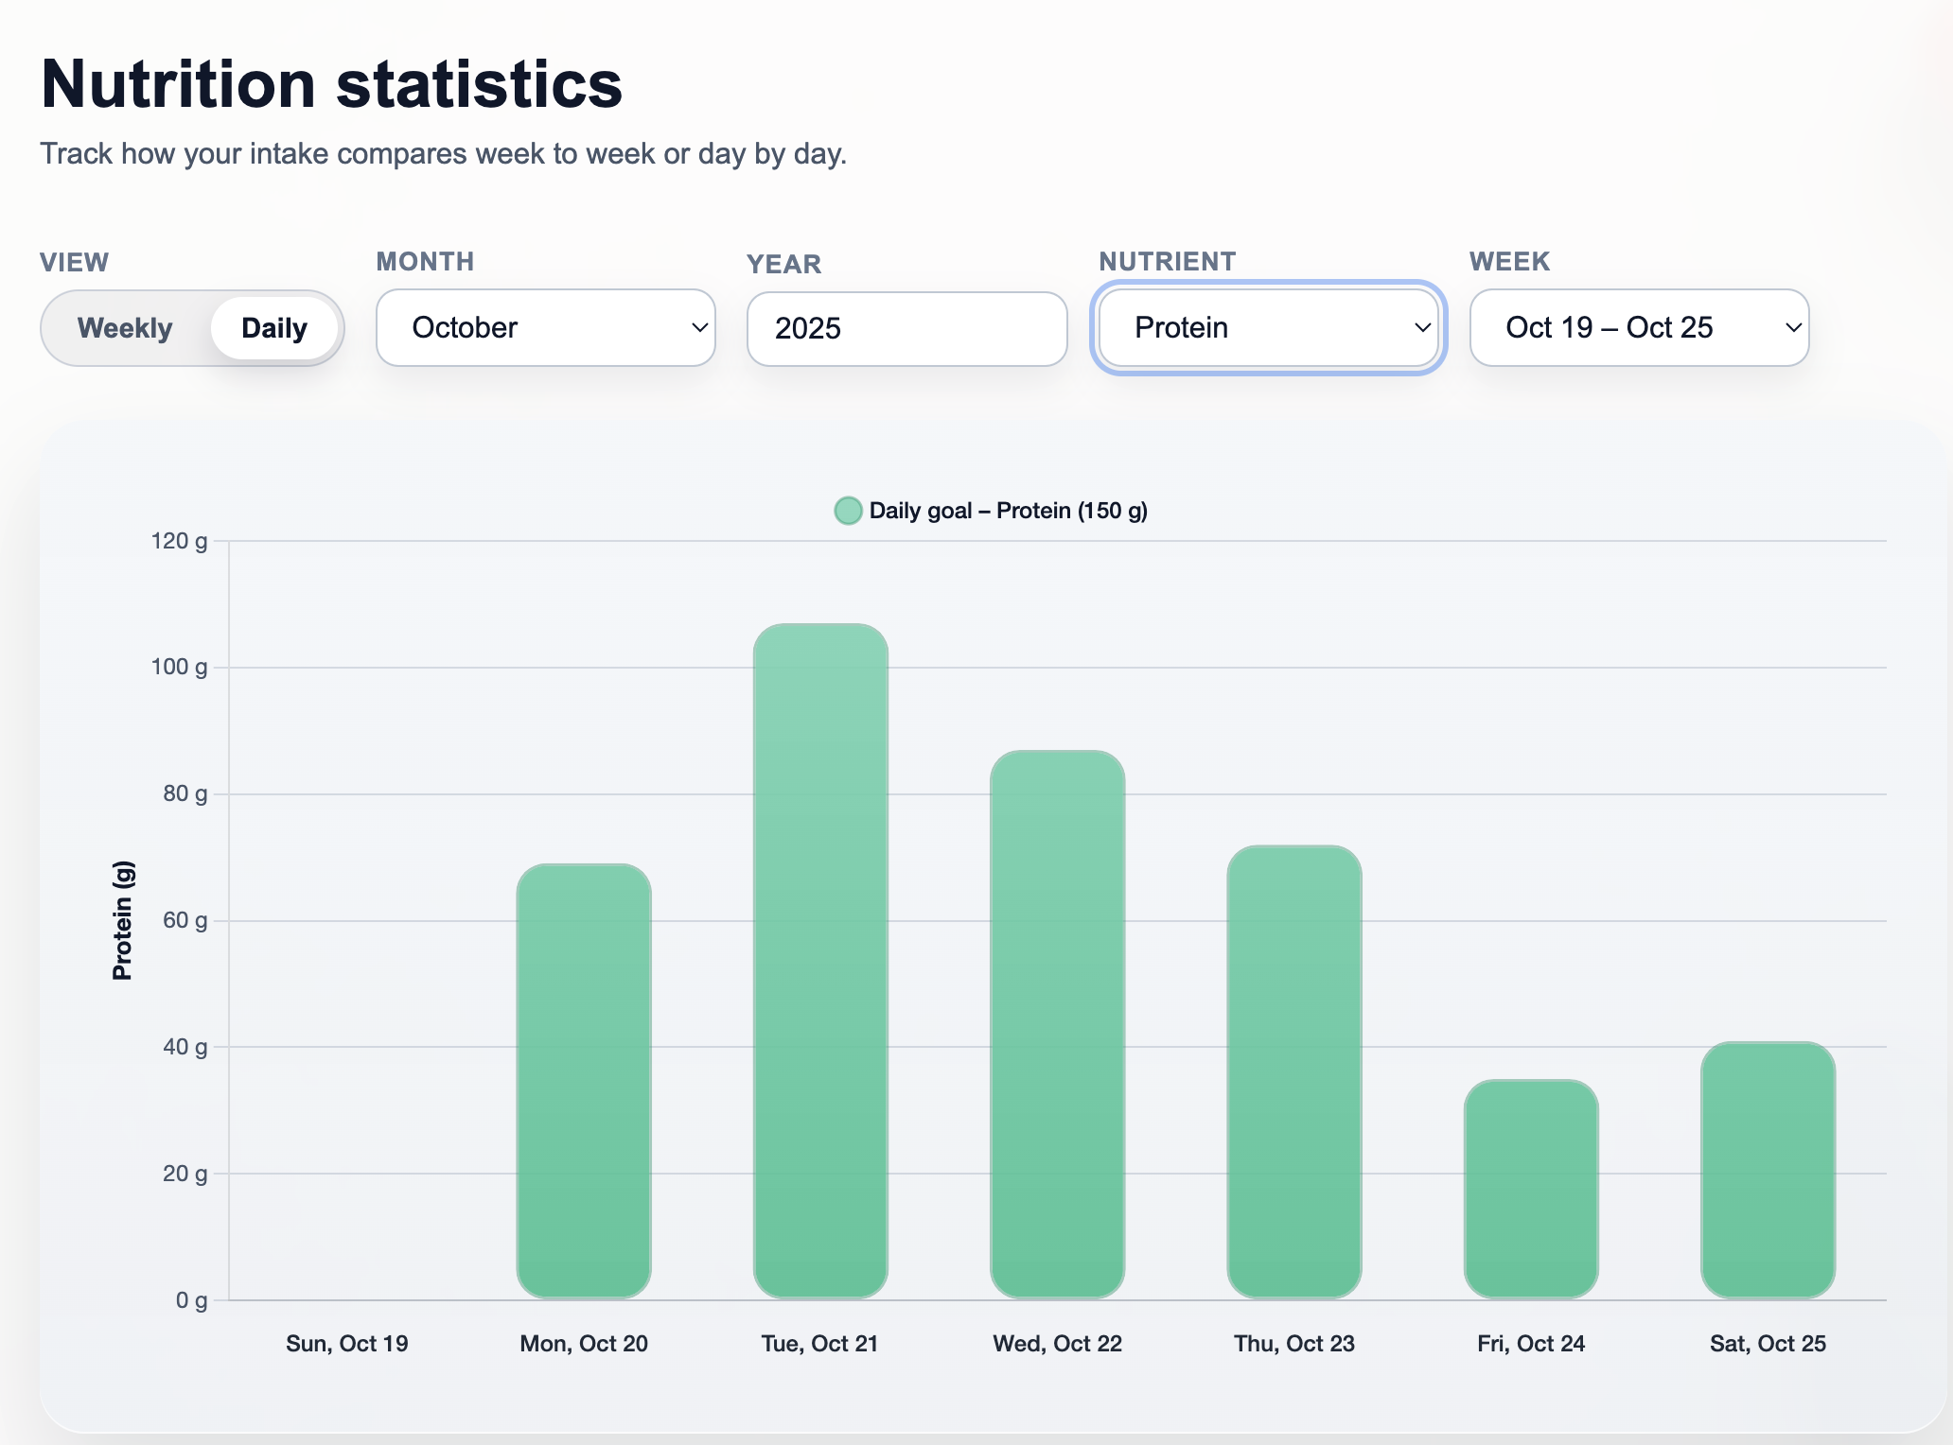The width and height of the screenshot is (1953, 1445).
Task: Click Saturday Oct 25's protein bar
Action: click(1767, 1173)
